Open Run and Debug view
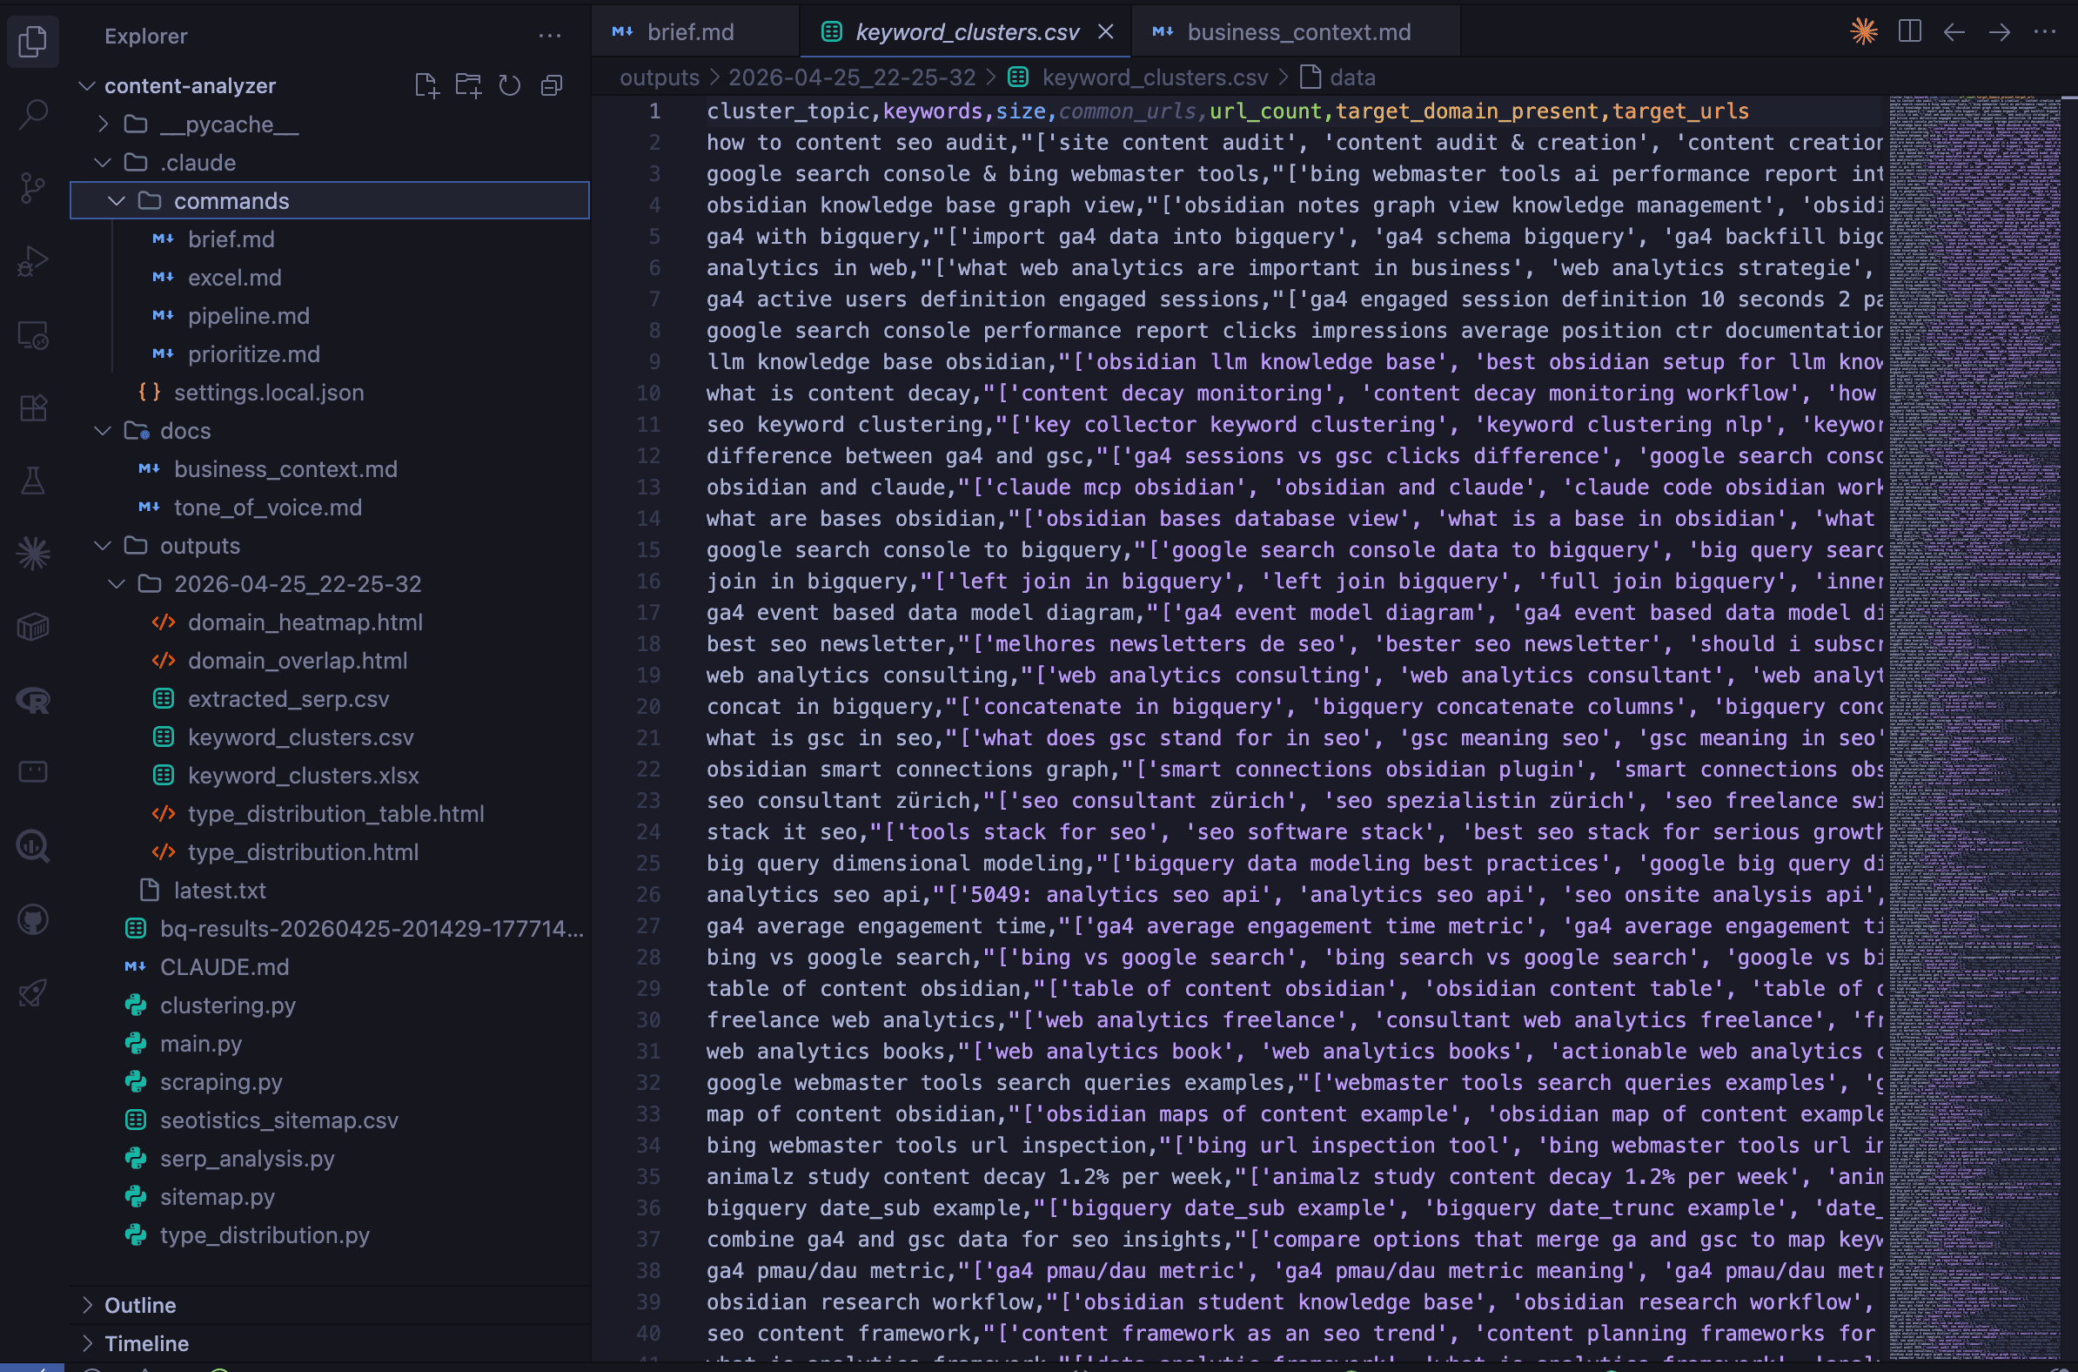Image resolution: width=2078 pixels, height=1372 pixels. (x=32, y=261)
